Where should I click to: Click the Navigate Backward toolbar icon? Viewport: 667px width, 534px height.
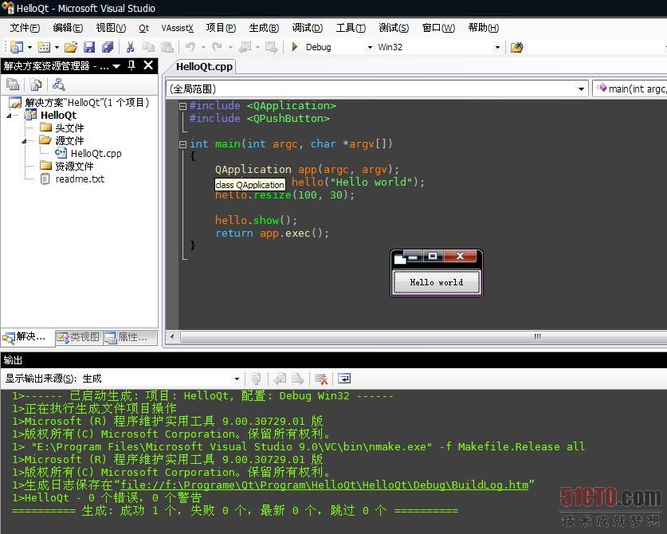(x=245, y=47)
